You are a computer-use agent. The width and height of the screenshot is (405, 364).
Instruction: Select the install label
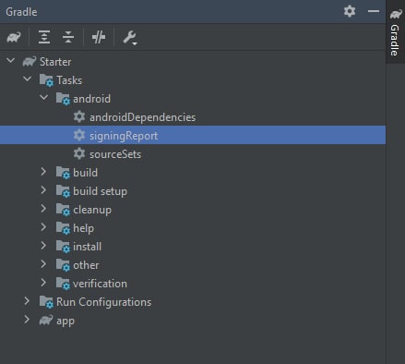(87, 247)
